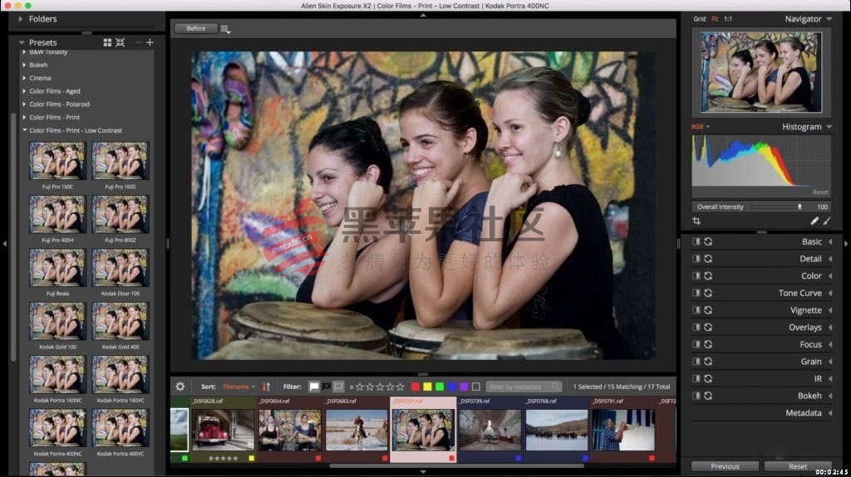Open the Navigator panel menu

click(x=829, y=19)
